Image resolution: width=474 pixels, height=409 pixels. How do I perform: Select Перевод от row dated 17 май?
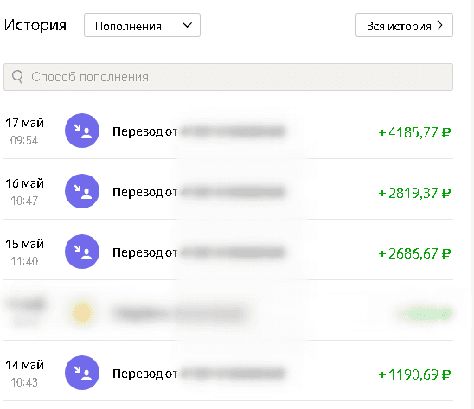[228, 131]
